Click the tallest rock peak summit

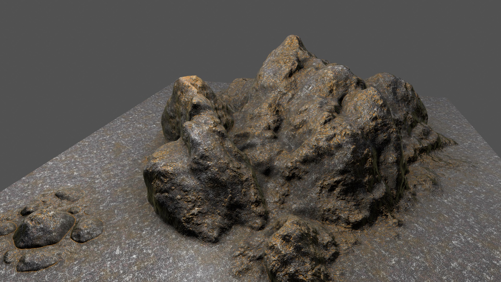pos(292,39)
